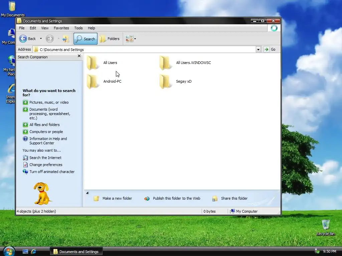Click Publish this folder to the Web
This screenshot has height=256, width=342.
[x=176, y=198]
